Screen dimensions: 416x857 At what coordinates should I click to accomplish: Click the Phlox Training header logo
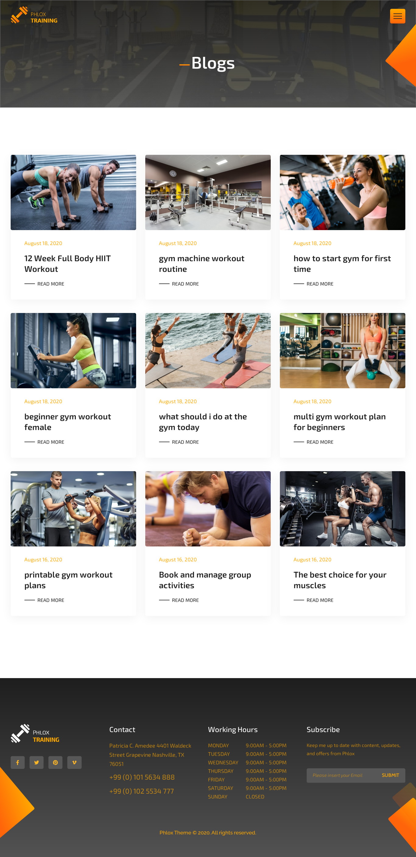tap(34, 16)
